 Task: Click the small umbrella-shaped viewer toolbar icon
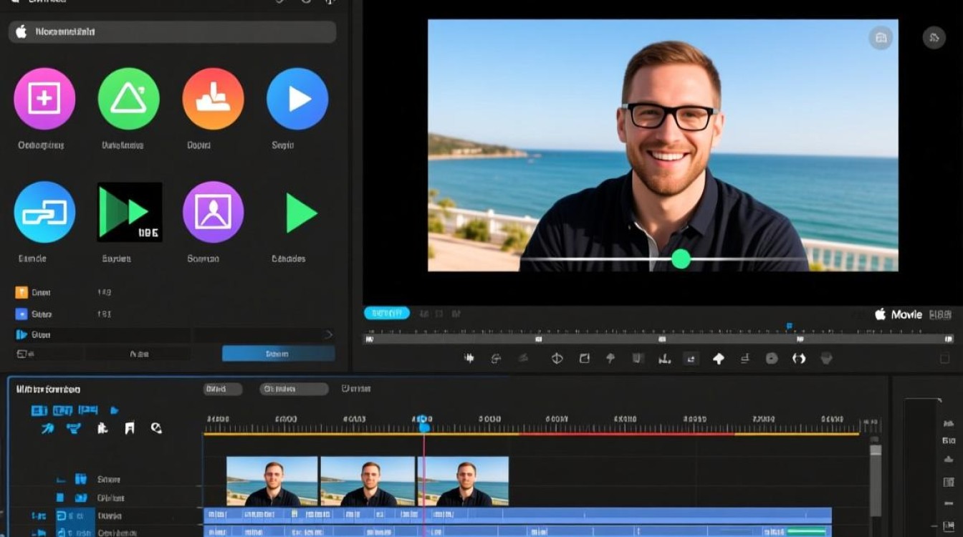(610, 359)
